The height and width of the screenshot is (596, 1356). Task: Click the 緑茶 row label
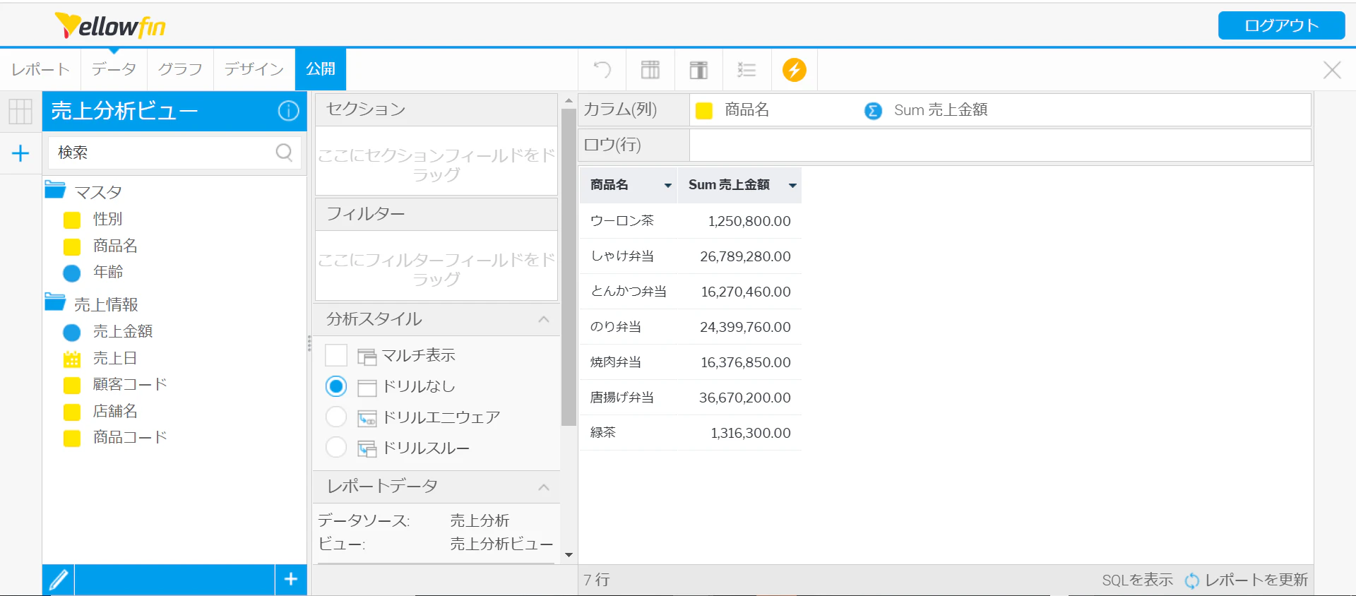click(x=603, y=433)
